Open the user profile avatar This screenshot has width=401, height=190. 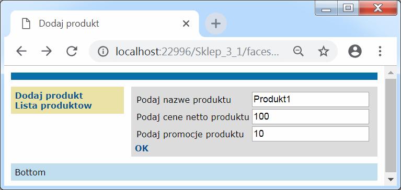[x=354, y=51]
